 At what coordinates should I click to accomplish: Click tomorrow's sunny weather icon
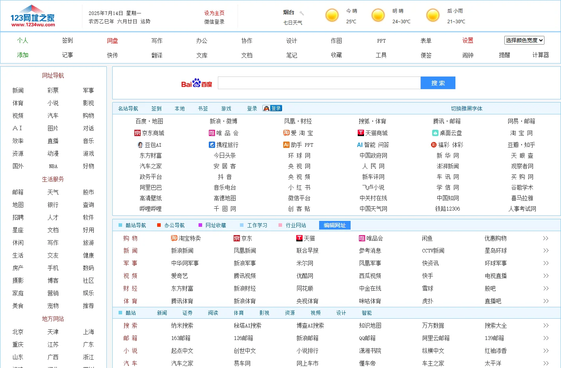[x=378, y=15]
